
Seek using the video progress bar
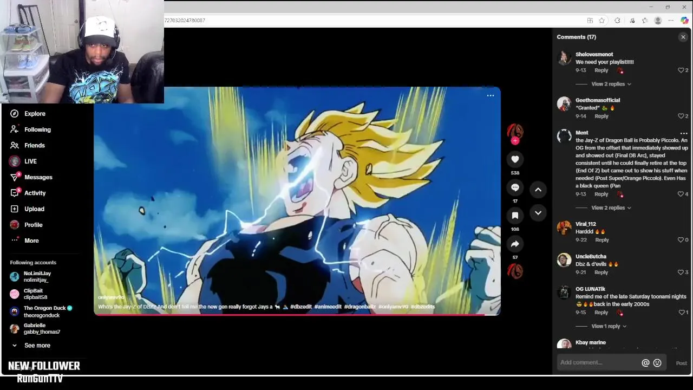[297, 314]
